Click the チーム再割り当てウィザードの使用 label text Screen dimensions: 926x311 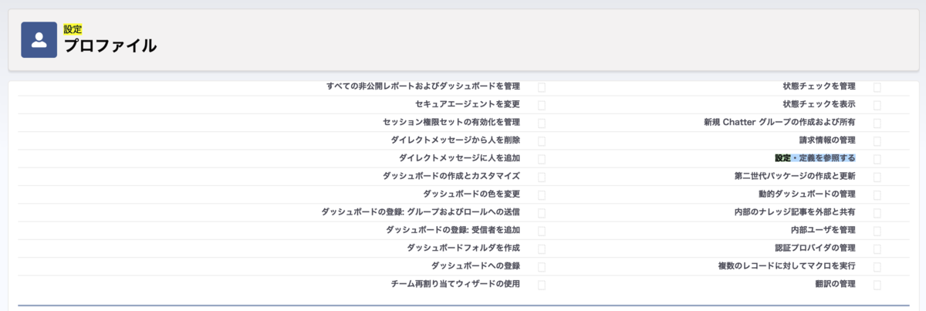pyautogui.click(x=455, y=284)
